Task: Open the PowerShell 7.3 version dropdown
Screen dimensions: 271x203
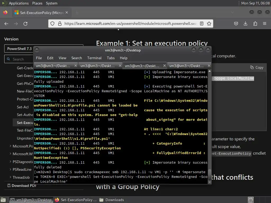Action: [x=44, y=49]
